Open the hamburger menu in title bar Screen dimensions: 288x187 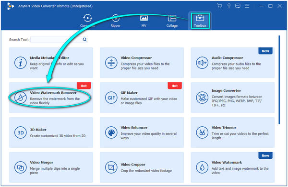pyautogui.click(x=247, y=6)
